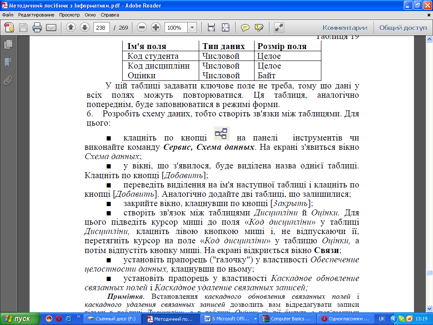This screenshot has width=433, height=325.
Task: Click green tray icon
Action: [x=402, y=319]
